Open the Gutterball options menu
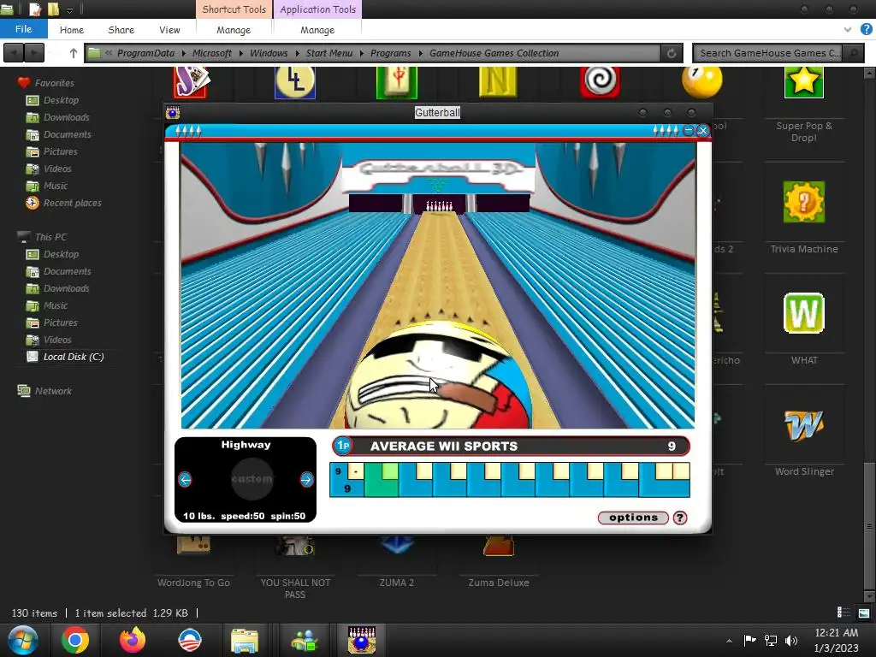Image resolution: width=876 pixels, height=657 pixels. pyautogui.click(x=633, y=518)
